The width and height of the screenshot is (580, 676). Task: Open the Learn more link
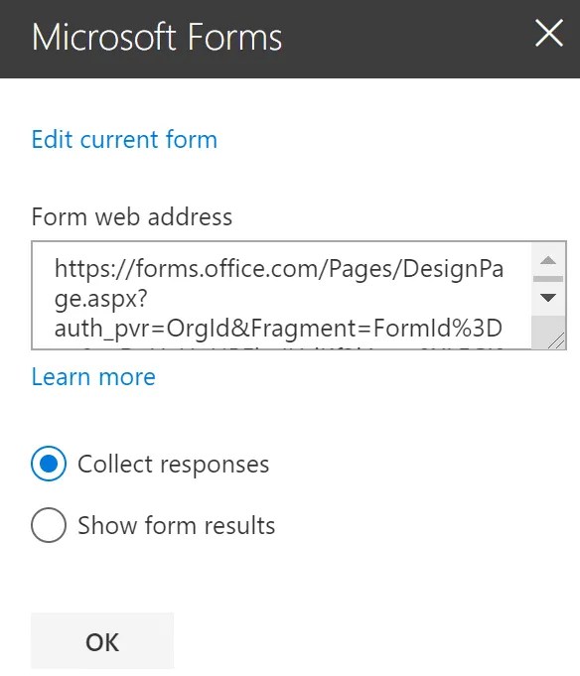[x=93, y=377]
